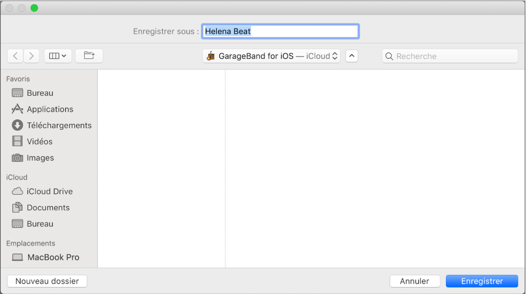The width and height of the screenshot is (526, 294).
Task: Navigate back with the left arrow button
Action: click(15, 56)
